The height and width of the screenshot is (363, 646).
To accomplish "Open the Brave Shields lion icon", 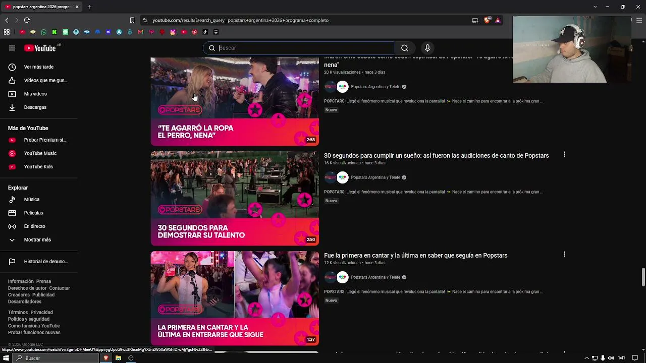I will [x=487, y=20].
